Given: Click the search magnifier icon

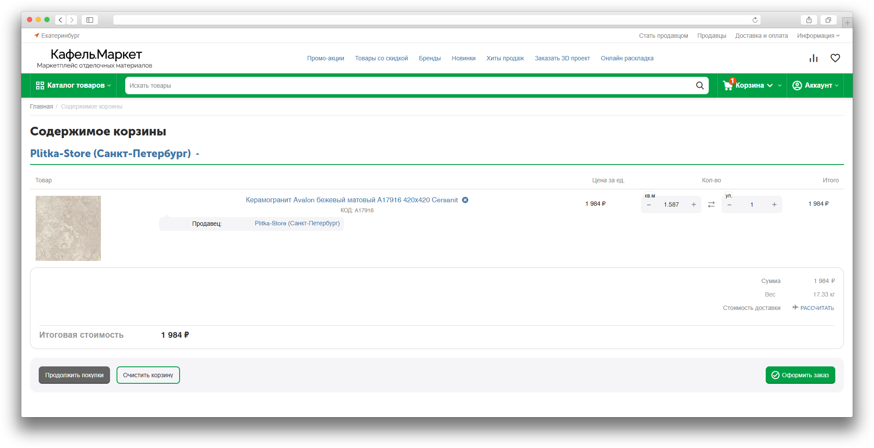Looking at the screenshot, I should coord(700,86).
